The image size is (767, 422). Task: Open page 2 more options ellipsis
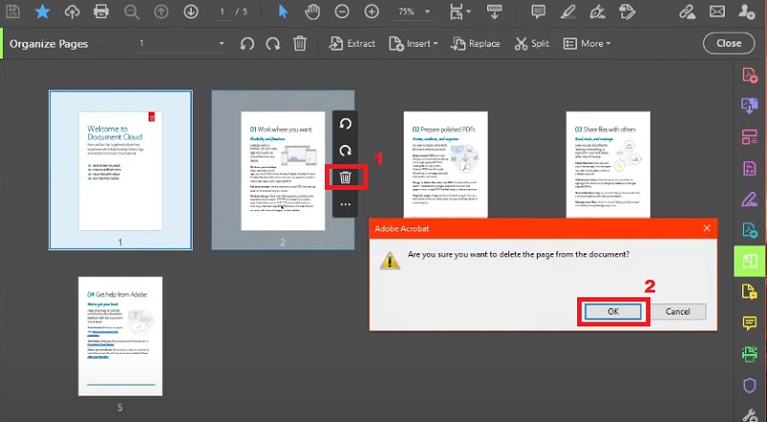pos(345,204)
